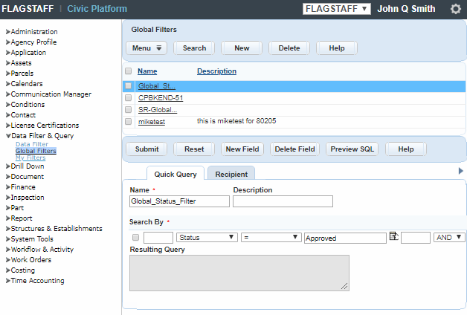The width and height of the screenshot is (467, 315).
Task: Expand the Administration tree node
Action: tap(33, 32)
